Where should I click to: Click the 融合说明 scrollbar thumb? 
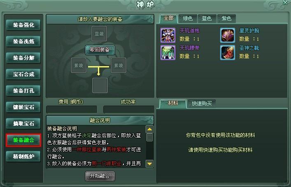(149, 137)
